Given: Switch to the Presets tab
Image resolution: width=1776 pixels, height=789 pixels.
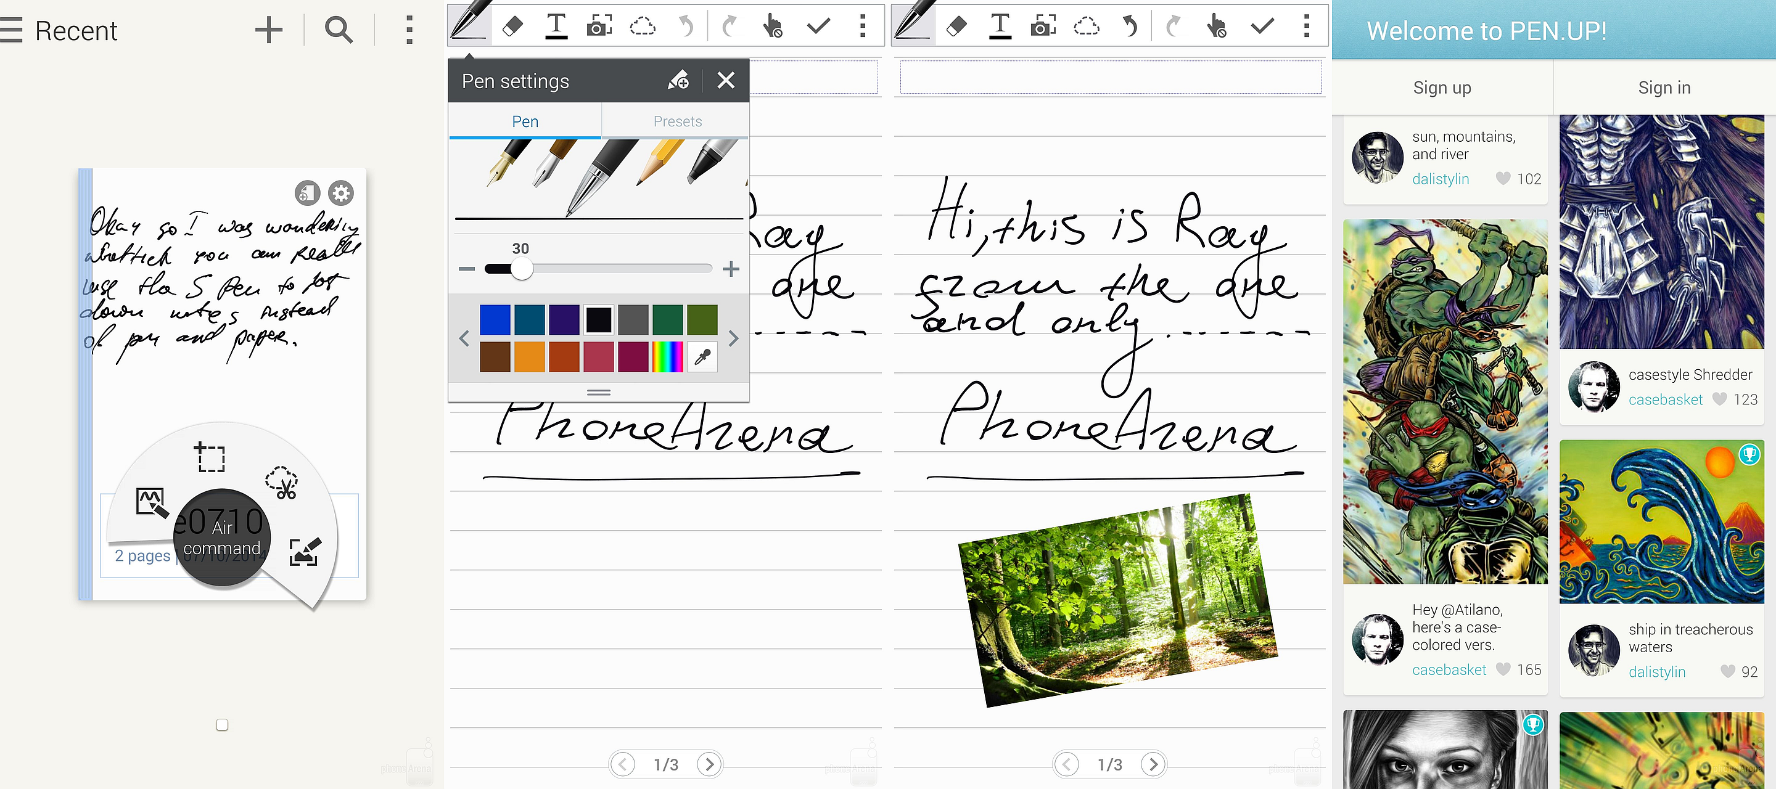Looking at the screenshot, I should (x=677, y=121).
